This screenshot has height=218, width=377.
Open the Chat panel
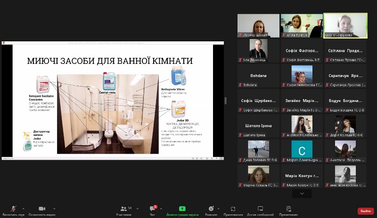coord(152,210)
